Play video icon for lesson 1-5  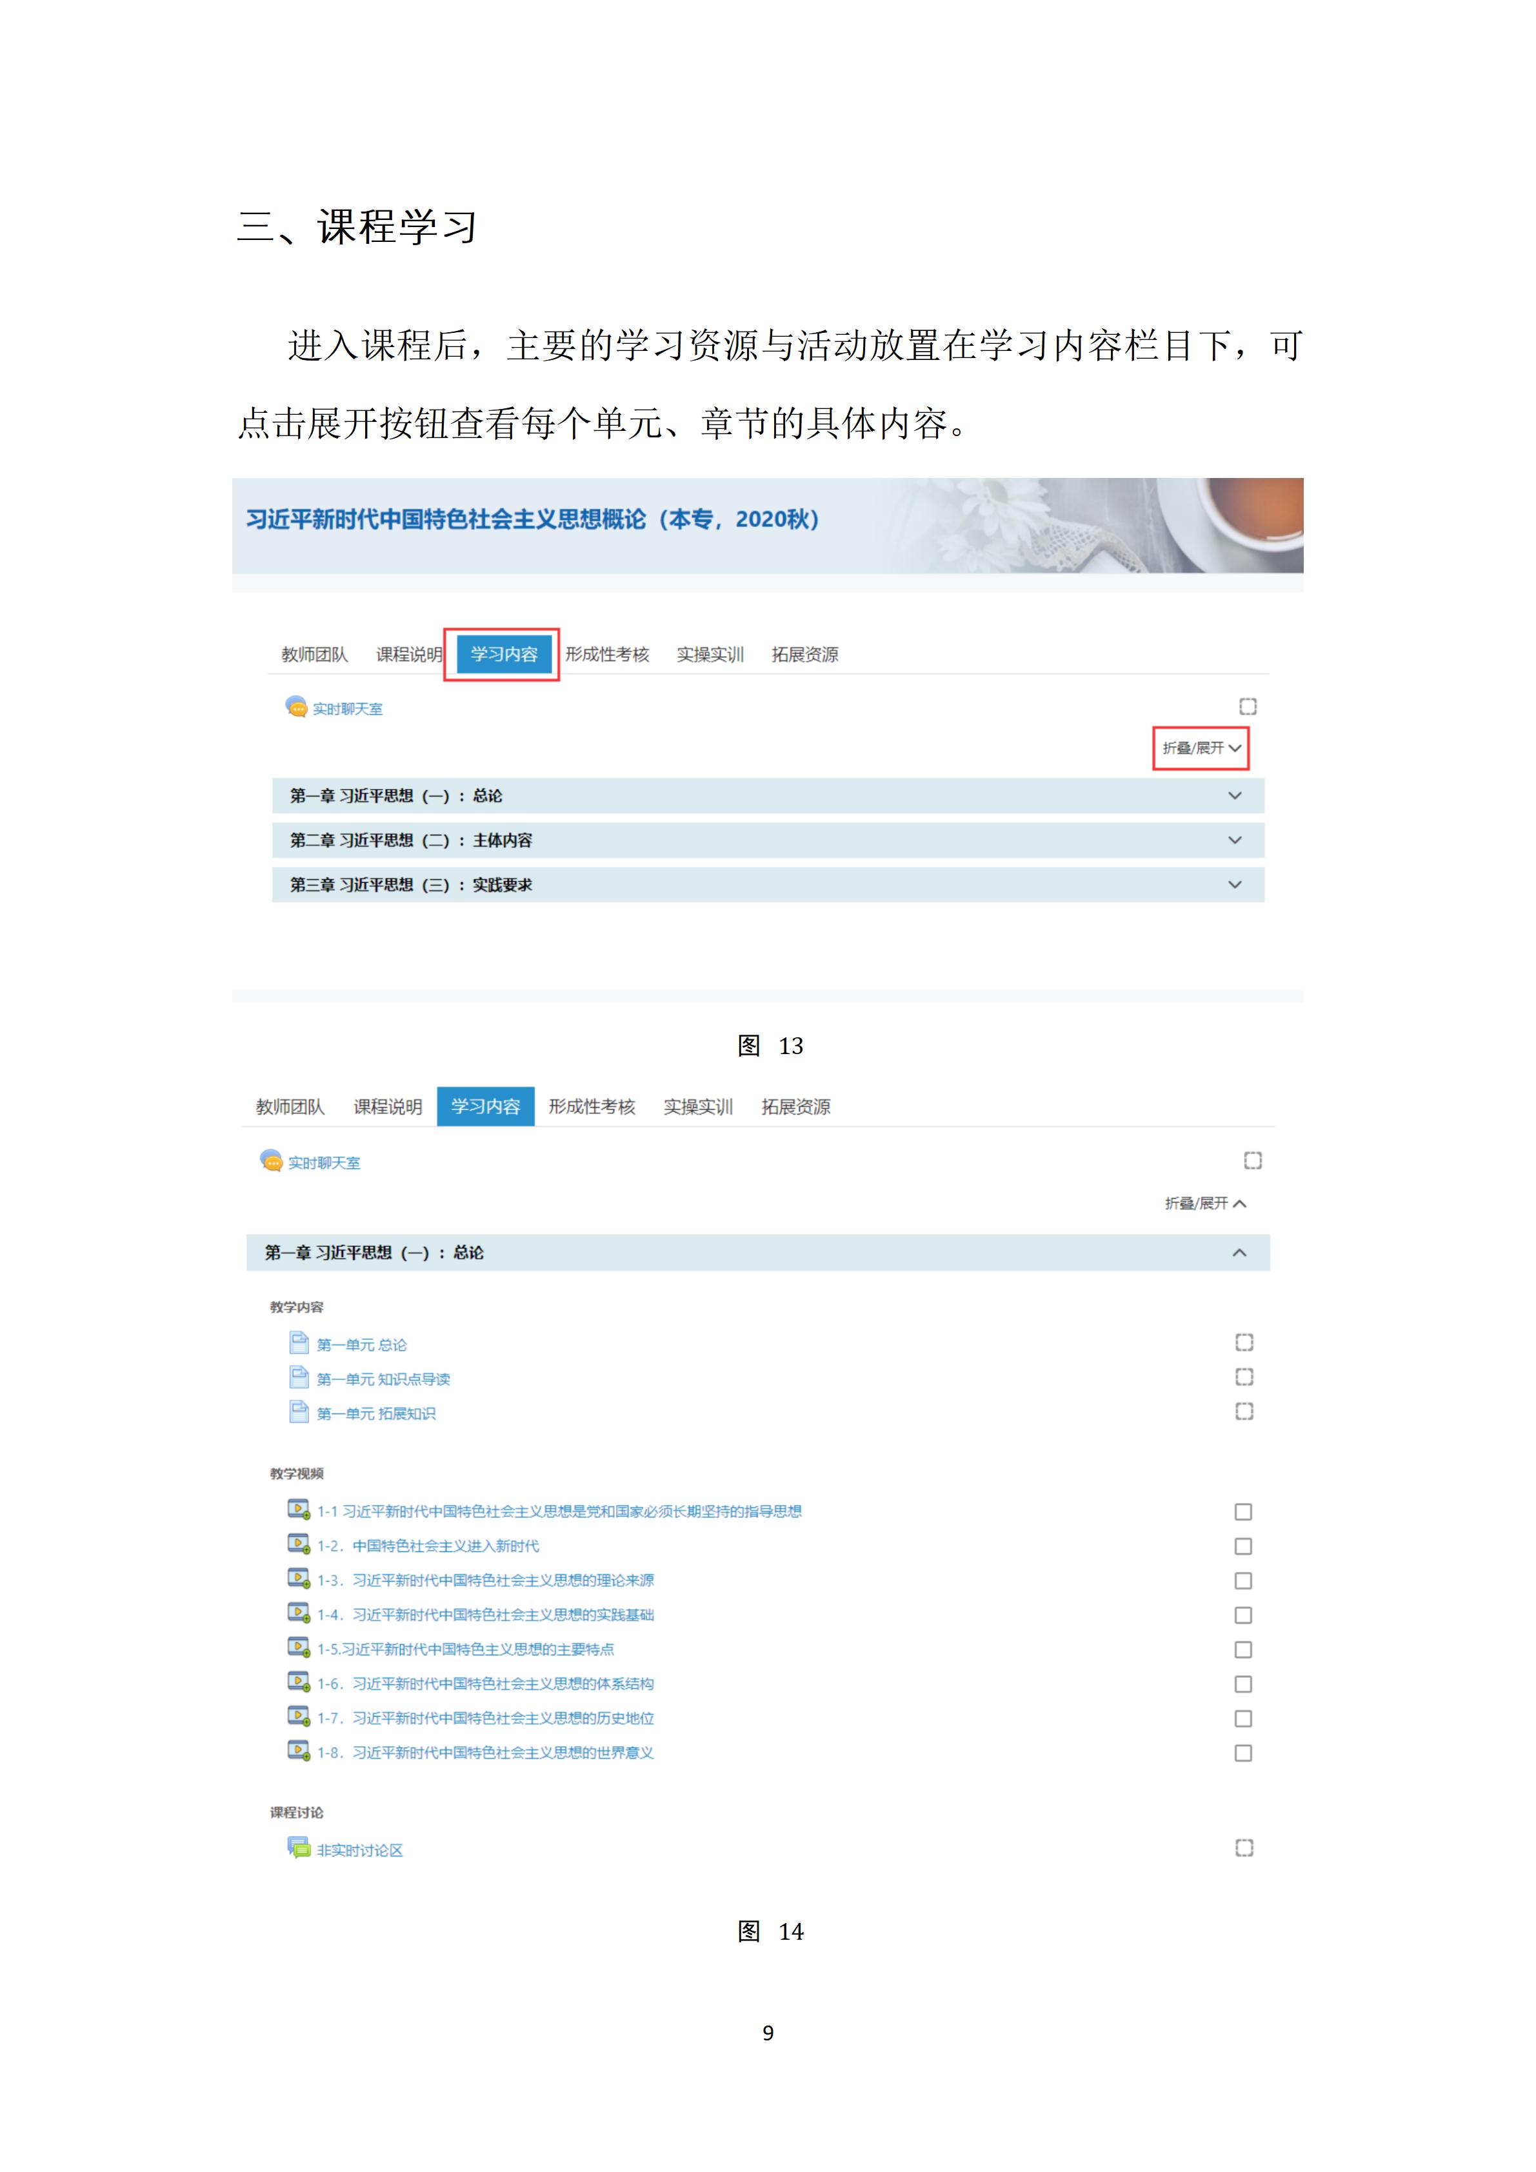pos(299,1647)
